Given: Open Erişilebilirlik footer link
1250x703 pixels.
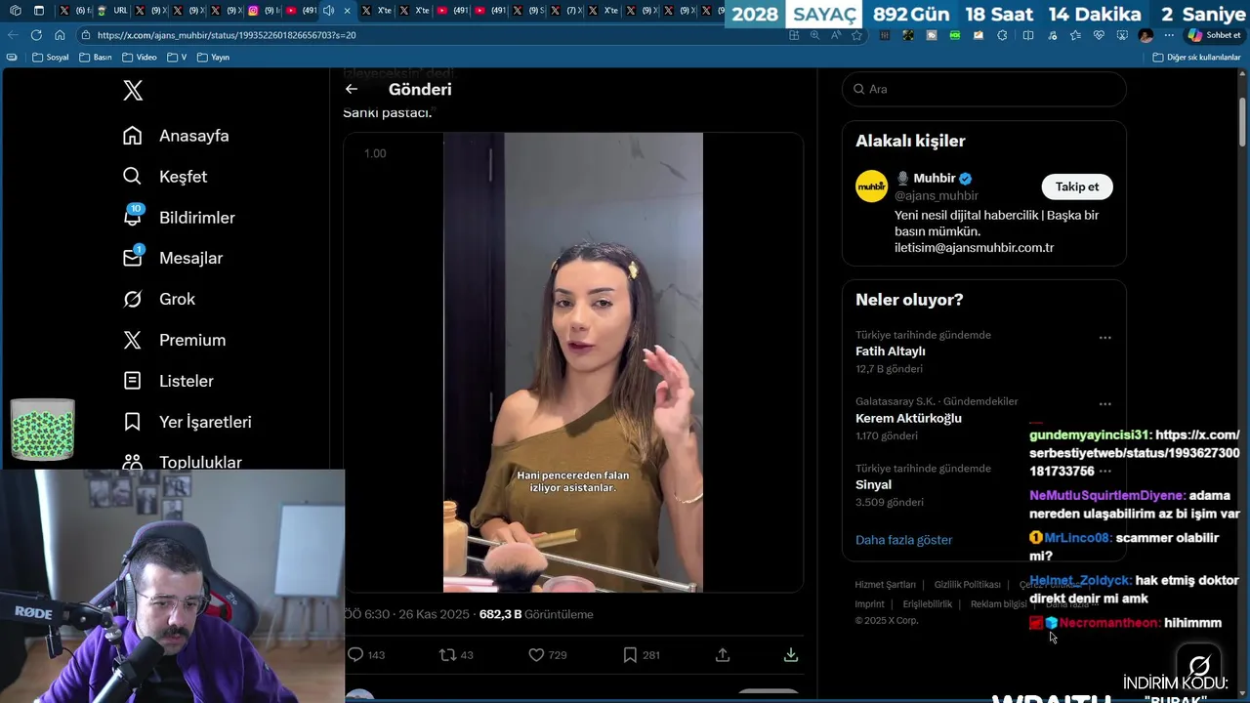Looking at the screenshot, I should pyautogui.click(x=927, y=604).
